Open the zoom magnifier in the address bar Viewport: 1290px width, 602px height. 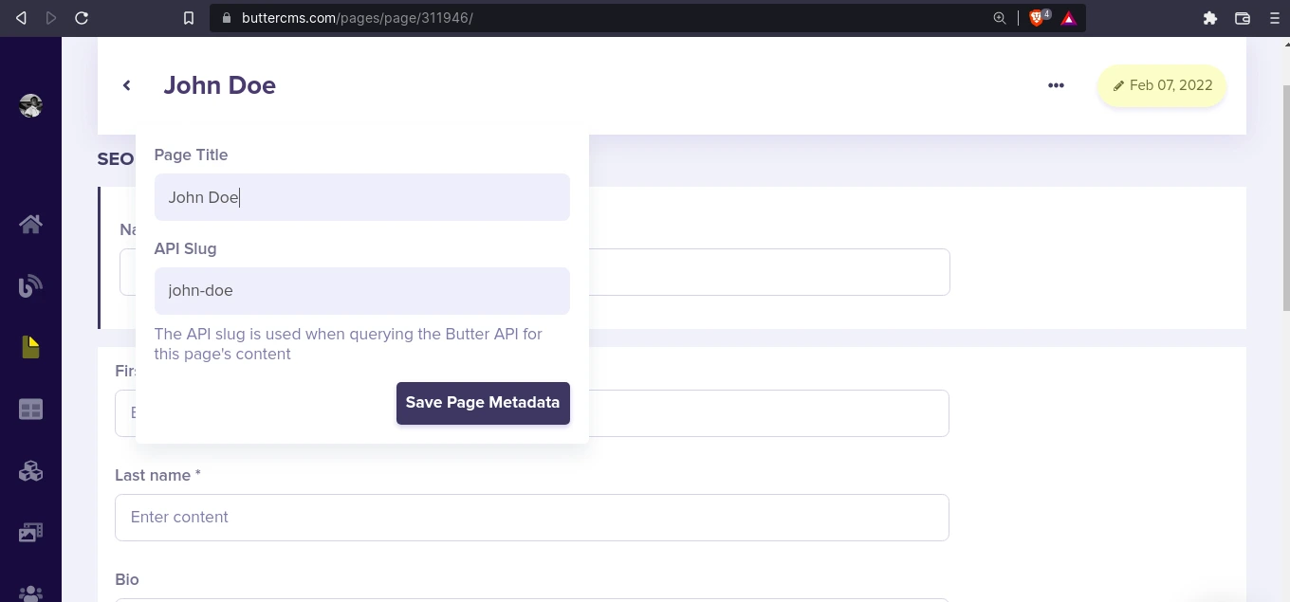[999, 18]
